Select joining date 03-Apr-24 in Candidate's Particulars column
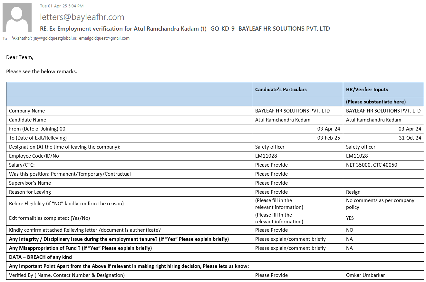The height and width of the screenshot is (282, 426). (x=329, y=129)
